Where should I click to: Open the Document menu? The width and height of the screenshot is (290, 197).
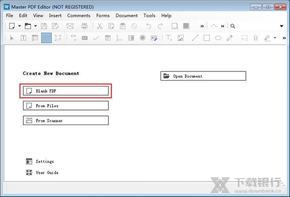[x=127, y=15]
